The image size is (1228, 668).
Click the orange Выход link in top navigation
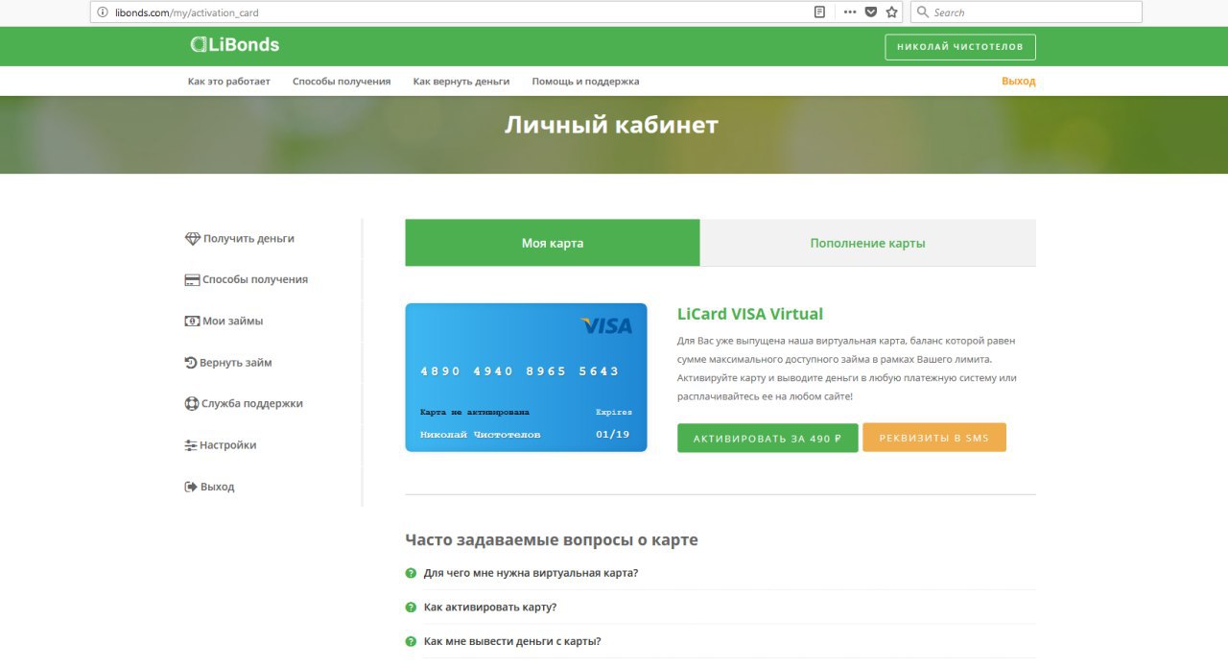point(1019,82)
